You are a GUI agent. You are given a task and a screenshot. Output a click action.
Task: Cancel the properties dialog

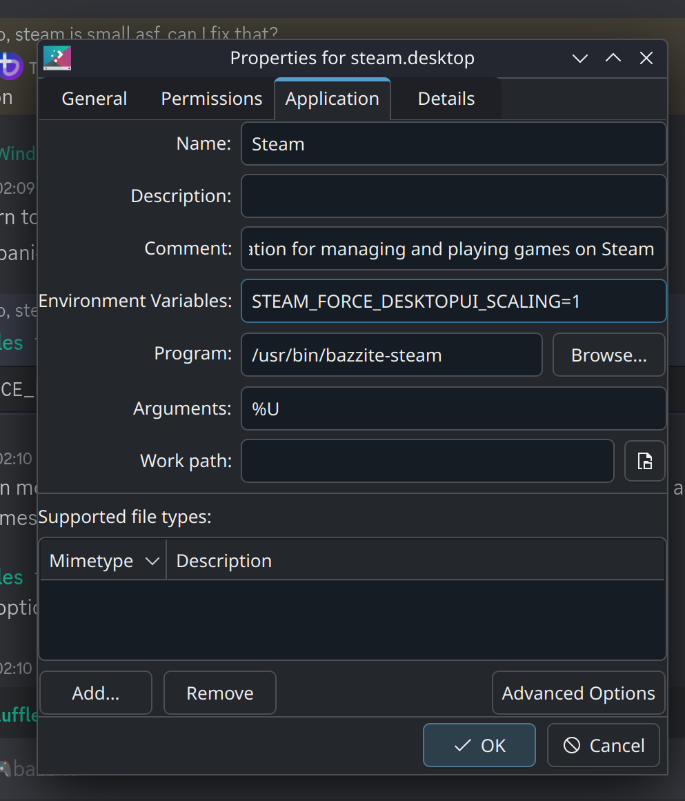(603, 745)
